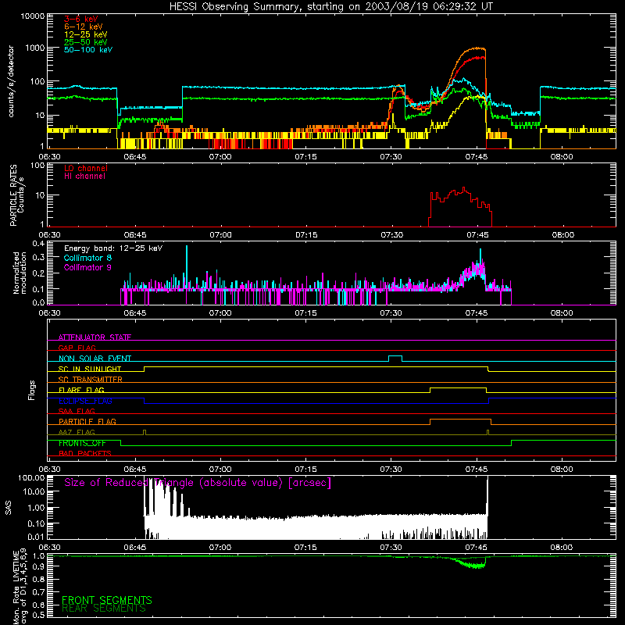Select the LO channel legend label
The width and height of the screenshot is (625, 625).
pos(86,168)
